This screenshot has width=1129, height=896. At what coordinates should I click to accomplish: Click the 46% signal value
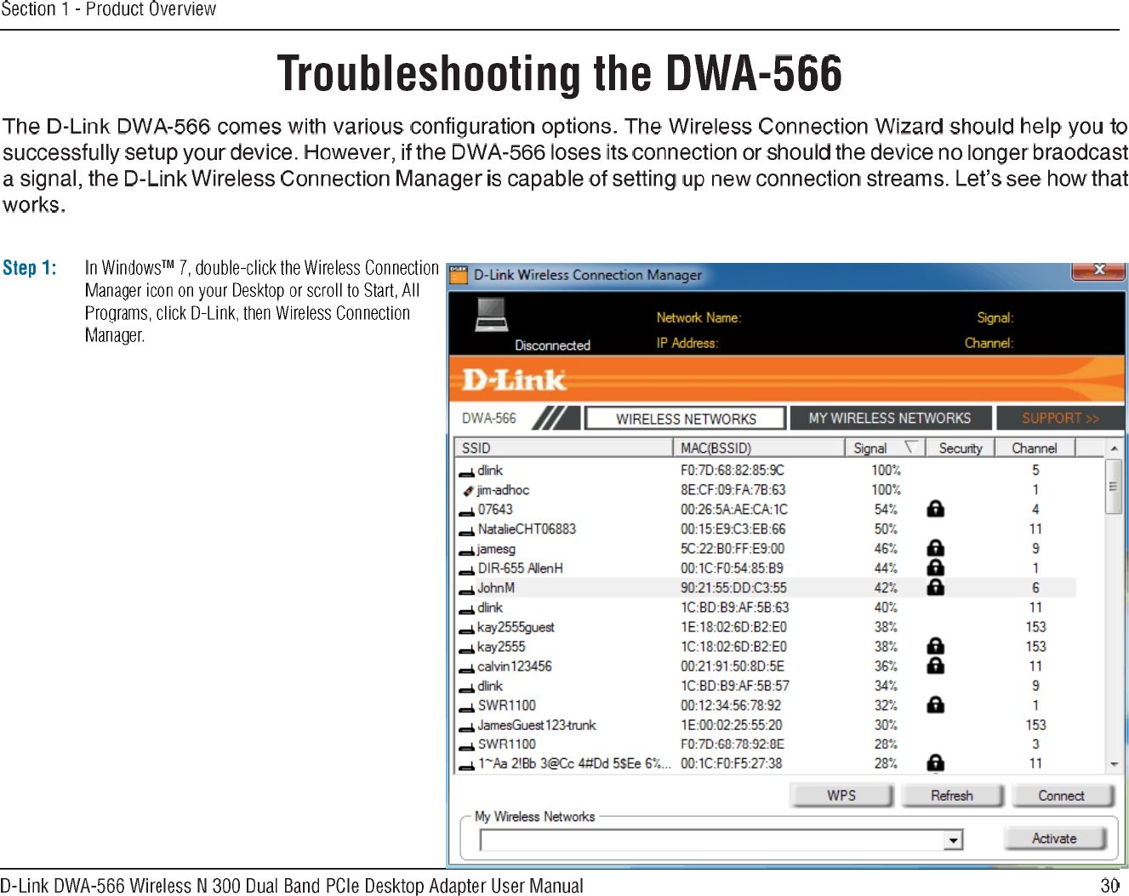(886, 549)
